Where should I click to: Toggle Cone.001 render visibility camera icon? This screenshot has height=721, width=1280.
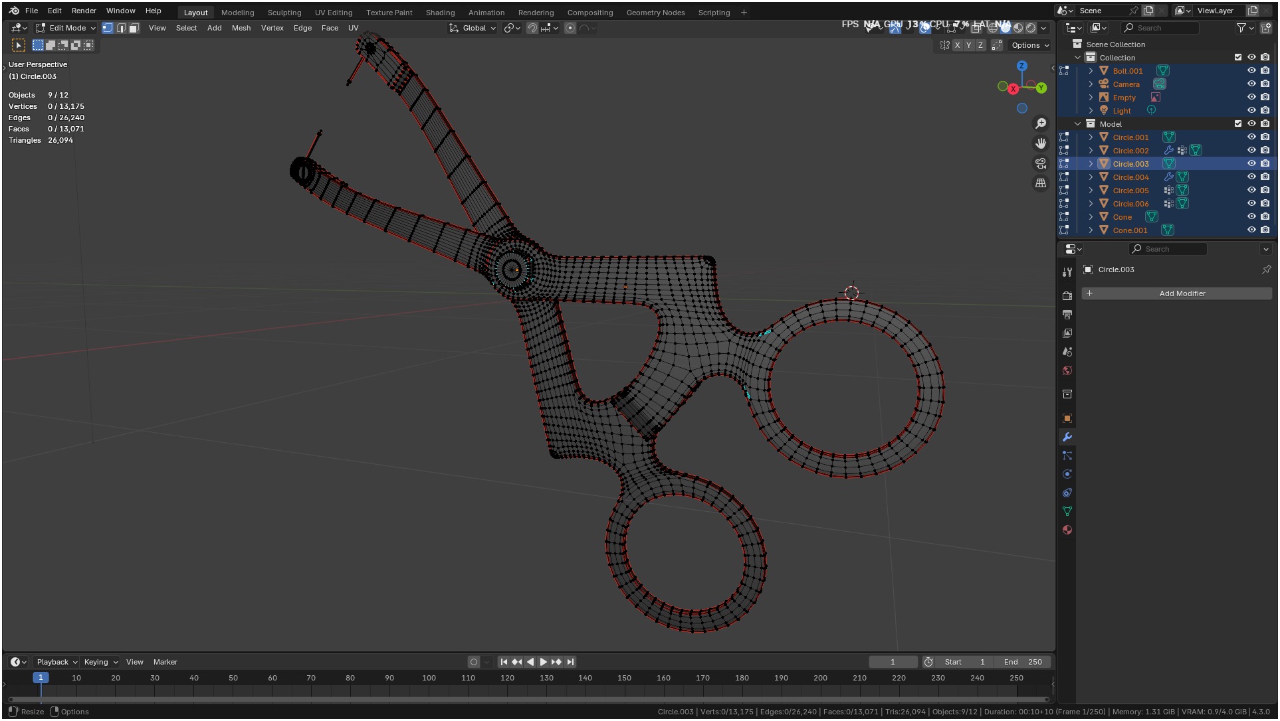1265,230
